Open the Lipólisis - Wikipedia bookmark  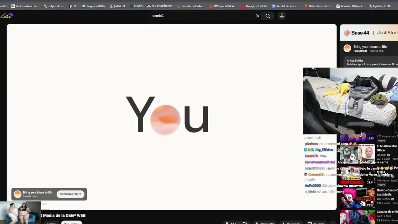[x=350, y=6]
